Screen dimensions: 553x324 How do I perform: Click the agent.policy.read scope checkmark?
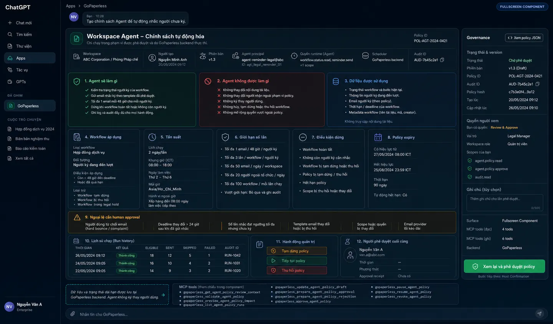[x=470, y=160]
